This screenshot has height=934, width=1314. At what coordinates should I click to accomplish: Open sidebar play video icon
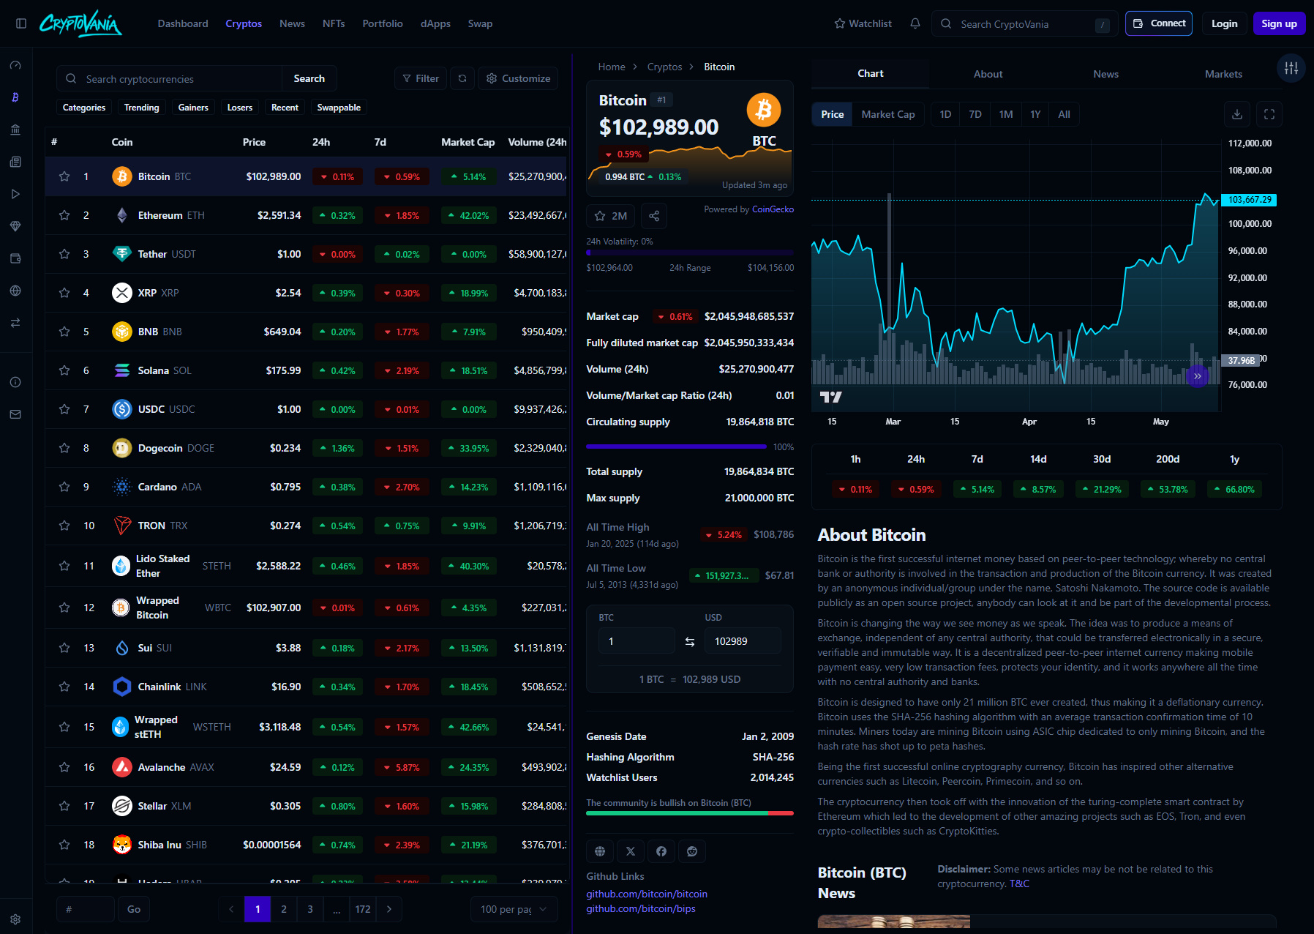(x=15, y=194)
